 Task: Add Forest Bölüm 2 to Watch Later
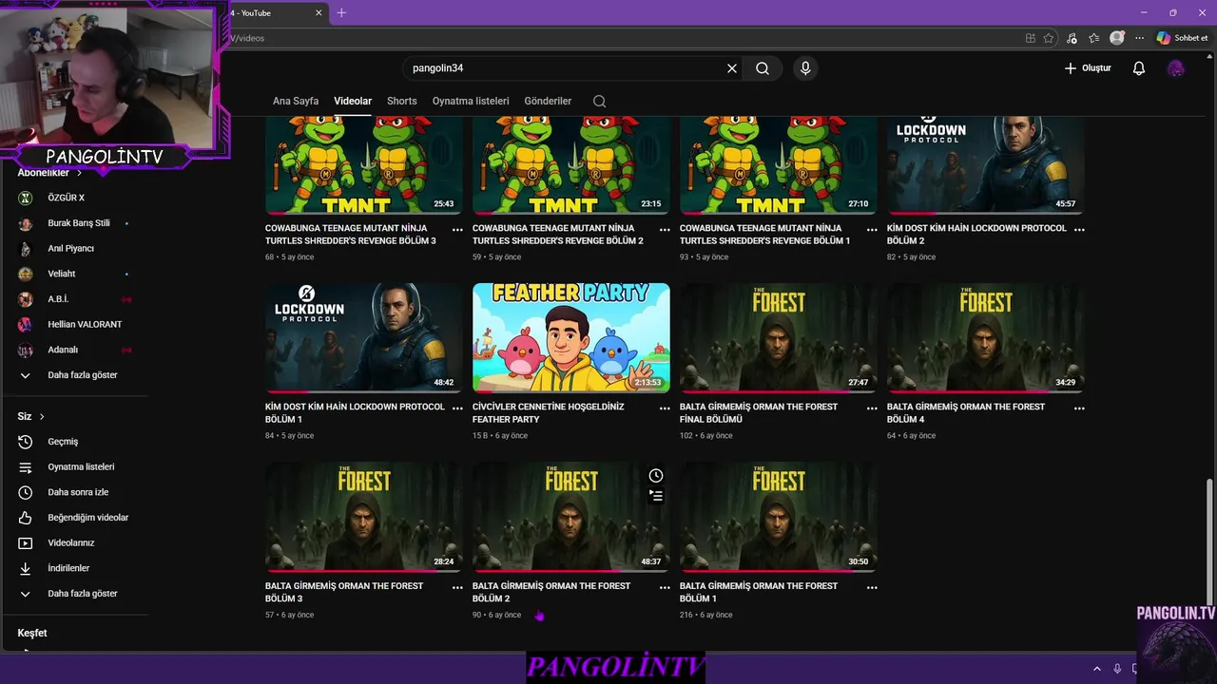point(656,476)
